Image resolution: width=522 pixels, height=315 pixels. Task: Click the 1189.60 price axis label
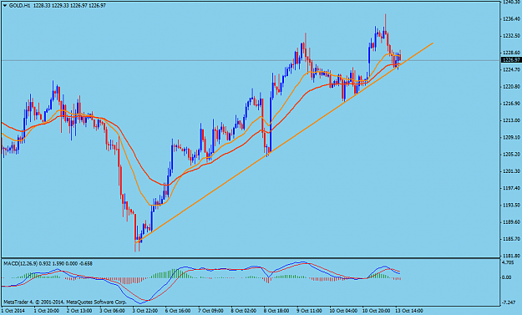pyautogui.click(x=512, y=221)
